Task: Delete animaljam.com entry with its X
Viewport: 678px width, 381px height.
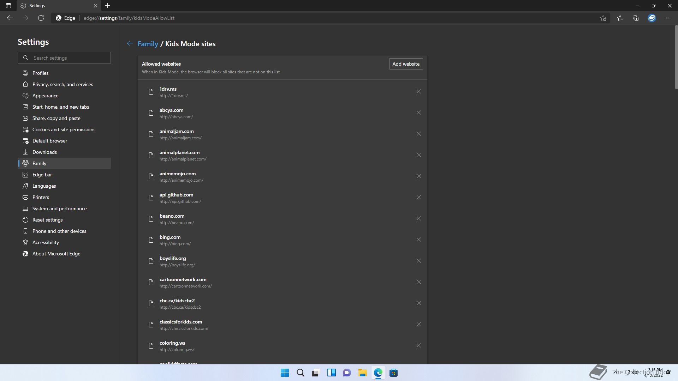Action: [418, 134]
